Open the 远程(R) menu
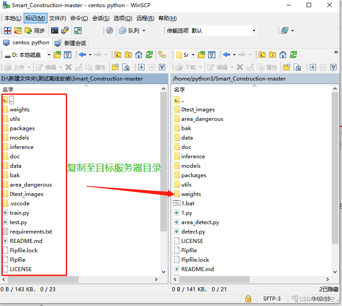342x306 pixels. (x=145, y=18)
